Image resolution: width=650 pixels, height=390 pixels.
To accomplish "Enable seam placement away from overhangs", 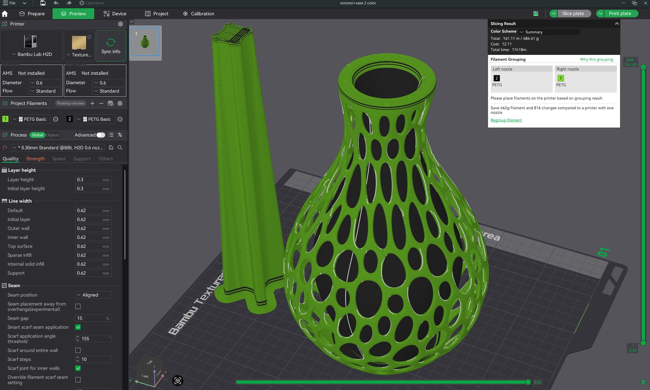I will point(78,306).
